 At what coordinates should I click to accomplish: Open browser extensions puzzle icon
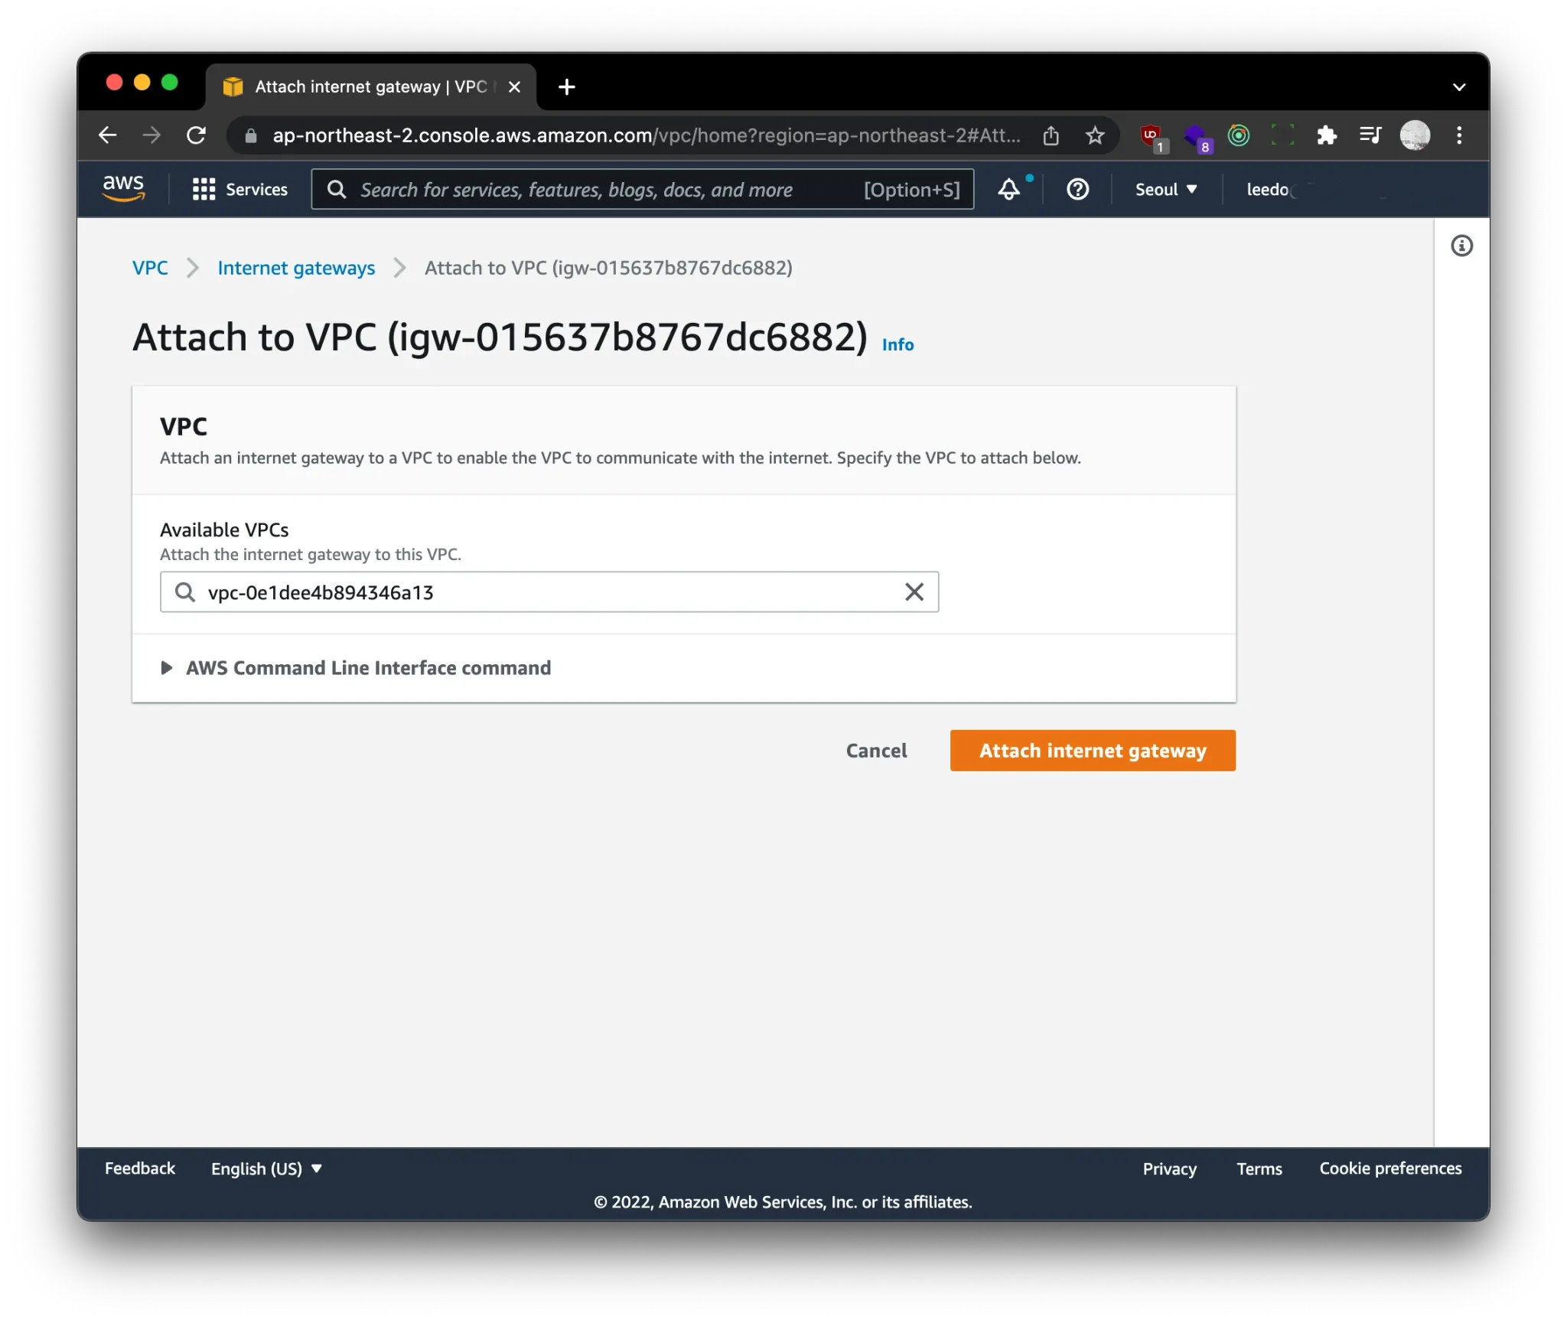coord(1326,135)
